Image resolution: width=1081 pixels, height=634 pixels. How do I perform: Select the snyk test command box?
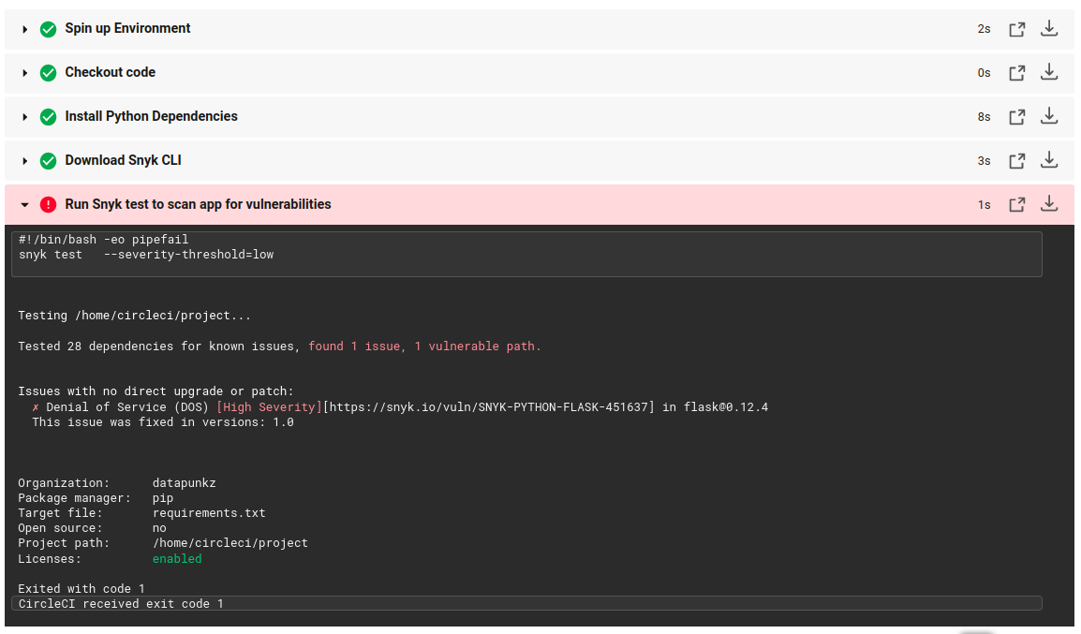point(526,253)
